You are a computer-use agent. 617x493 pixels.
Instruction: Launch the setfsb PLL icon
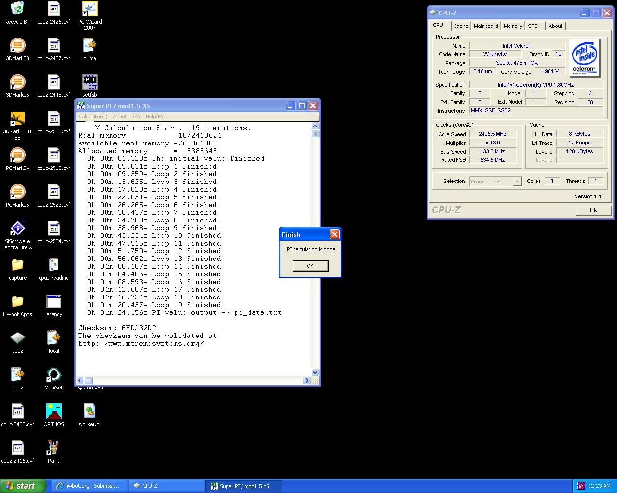[90, 86]
